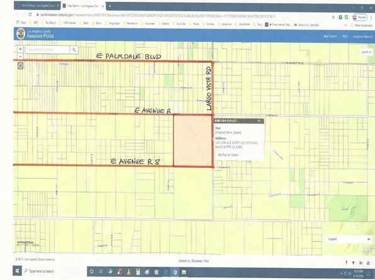
Task: Launch the VLC cone icon in the taskbar
Action: click(128, 272)
